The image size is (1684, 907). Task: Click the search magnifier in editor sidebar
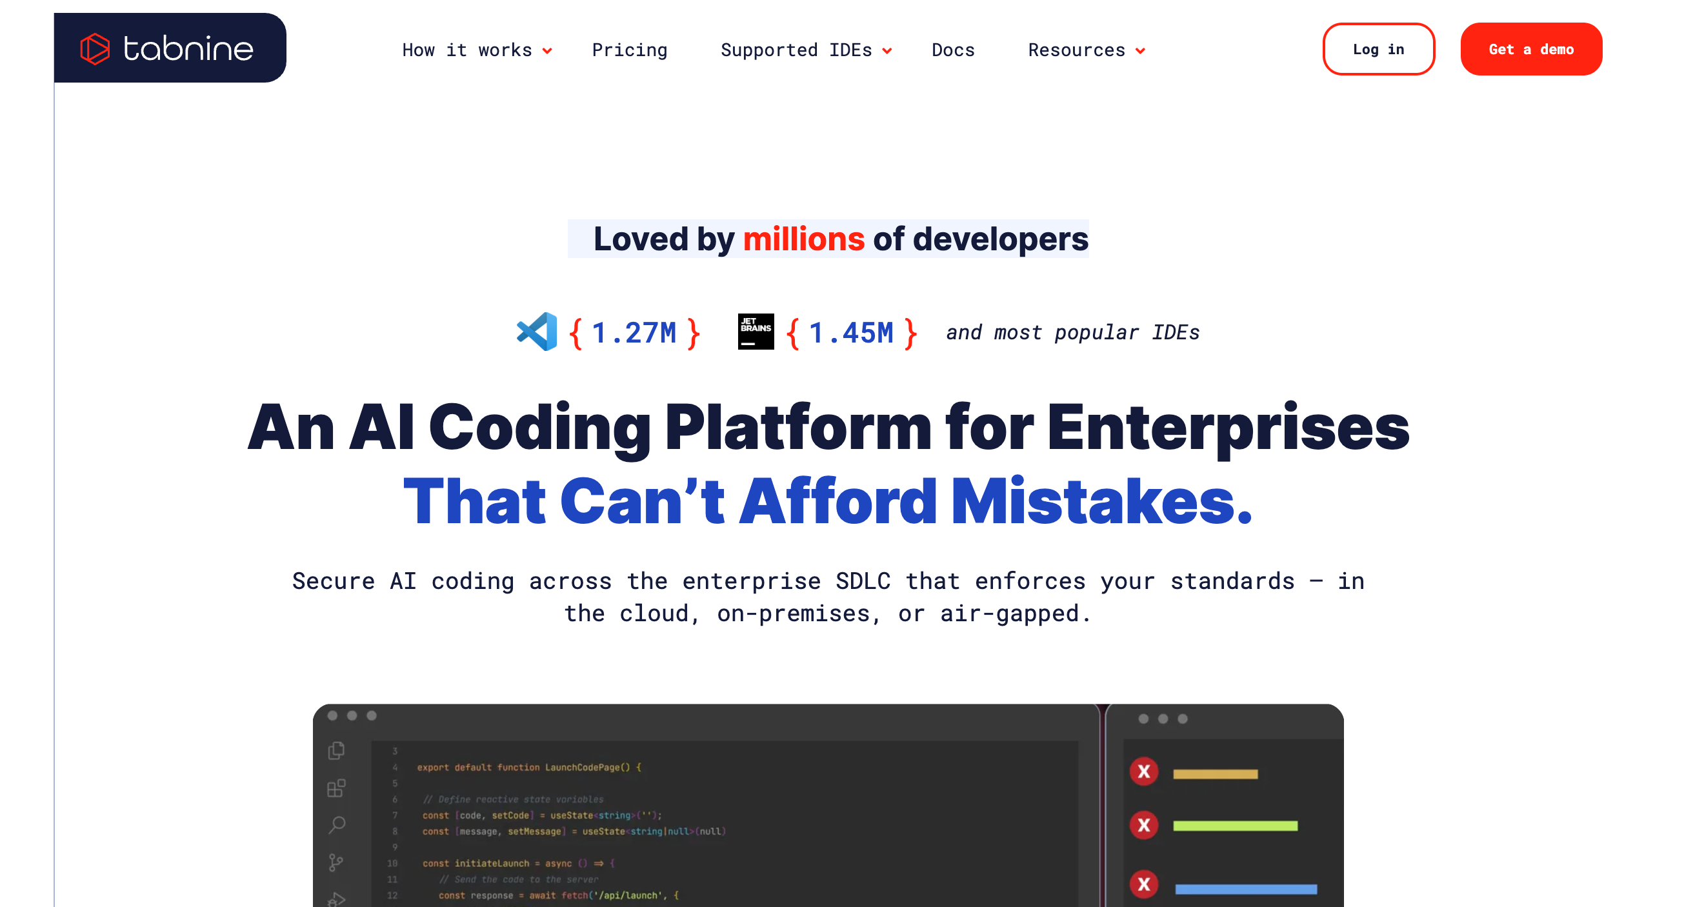pyautogui.click(x=336, y=824)
